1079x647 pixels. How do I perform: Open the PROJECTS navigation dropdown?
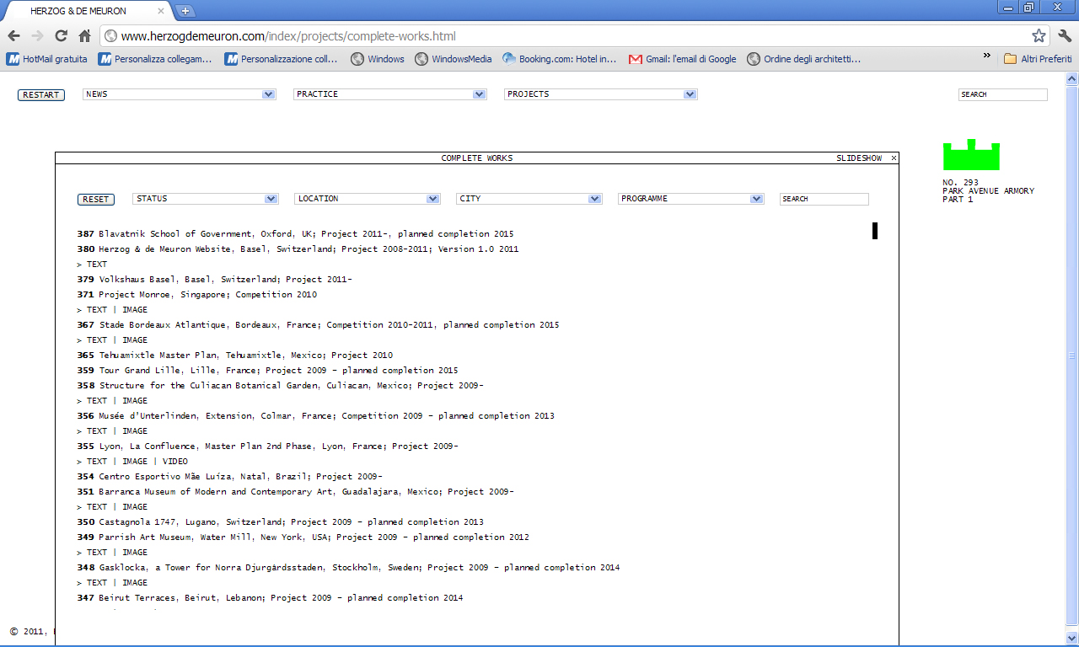(600, 94)
